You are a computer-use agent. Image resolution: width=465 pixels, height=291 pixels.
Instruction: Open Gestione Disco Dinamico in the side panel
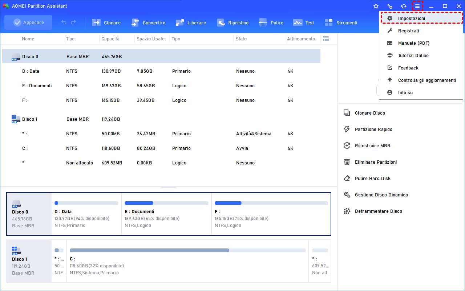click(376, 195)
